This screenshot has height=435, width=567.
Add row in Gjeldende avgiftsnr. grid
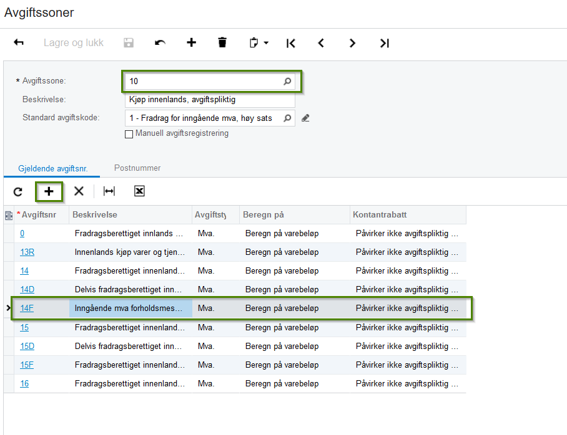[x=49, y=191]
